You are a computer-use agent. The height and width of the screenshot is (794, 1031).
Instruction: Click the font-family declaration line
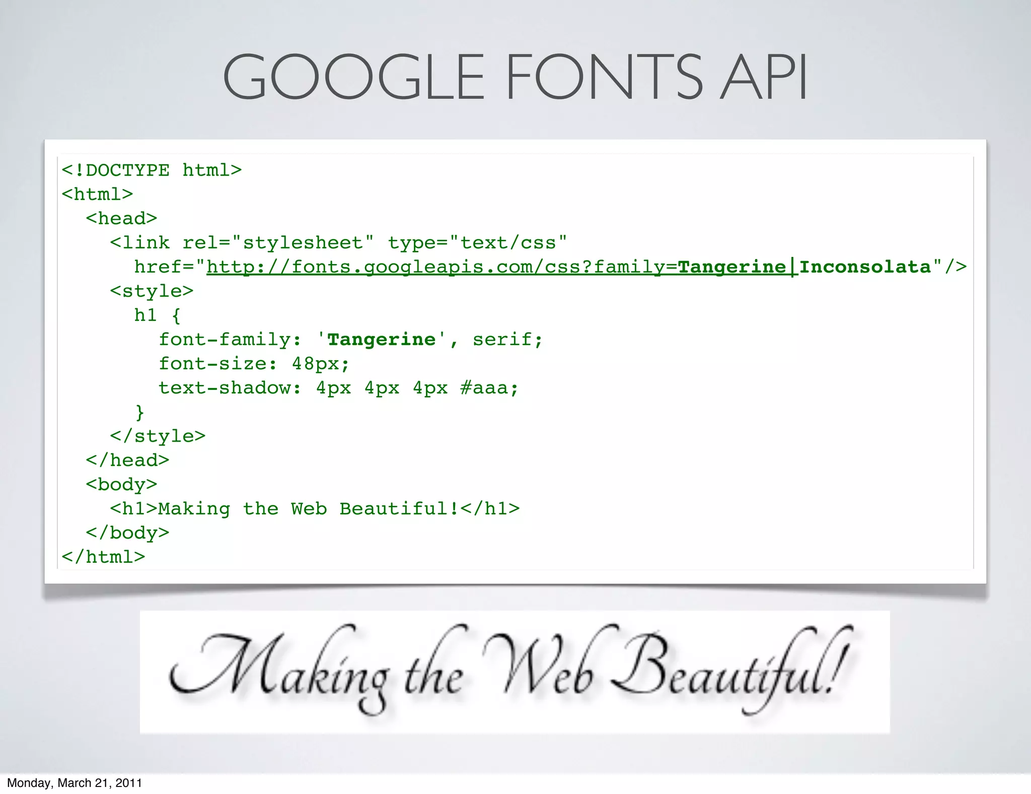(x=350, y=340)
